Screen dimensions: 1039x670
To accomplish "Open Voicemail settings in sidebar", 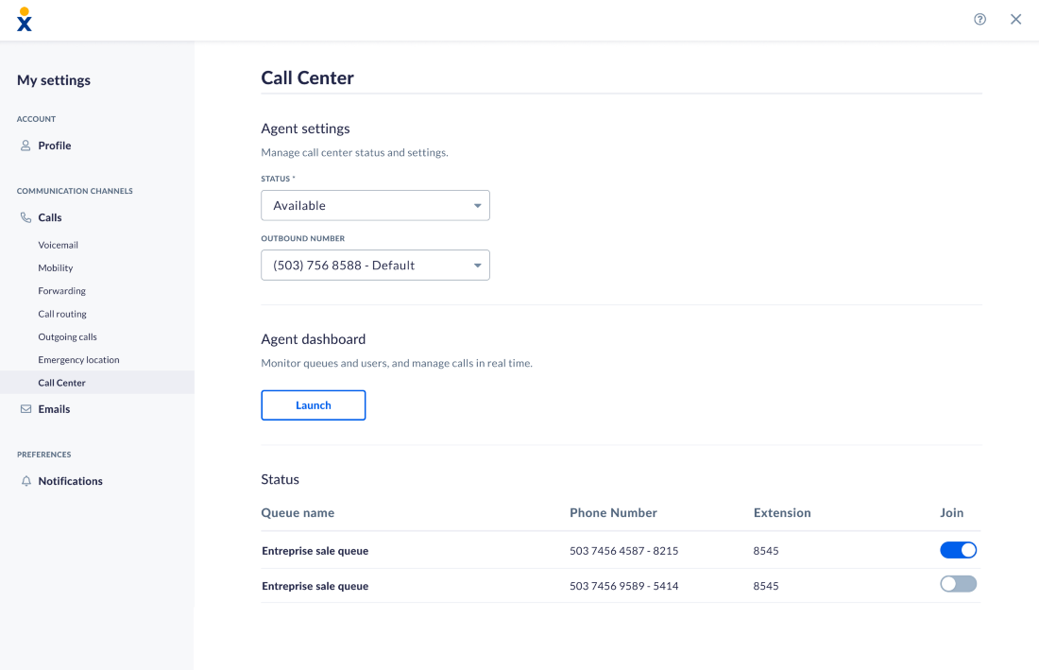I will click(58, 245).
